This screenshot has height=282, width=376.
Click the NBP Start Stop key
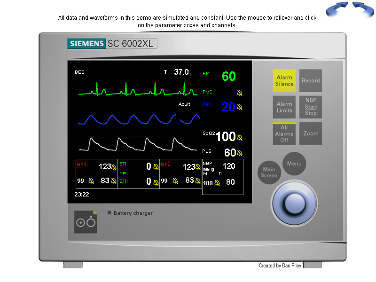pyautogui.click(x=311, y=107)
